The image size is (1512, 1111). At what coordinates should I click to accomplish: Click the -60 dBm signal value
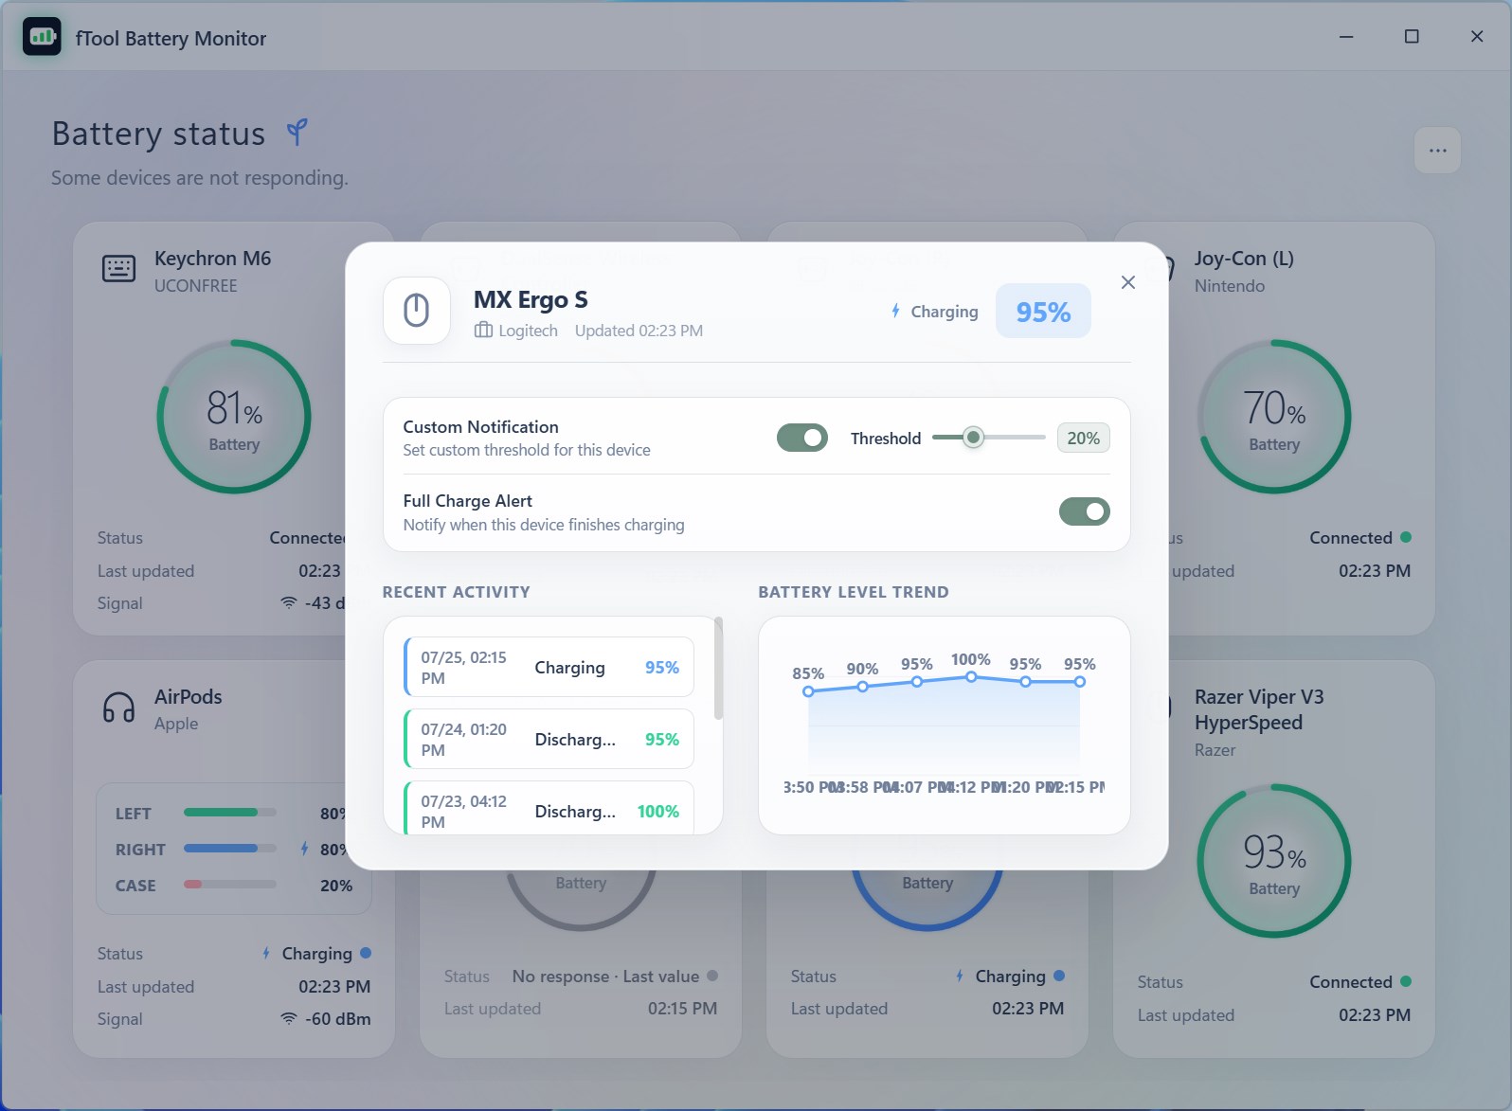(338, 1019)
